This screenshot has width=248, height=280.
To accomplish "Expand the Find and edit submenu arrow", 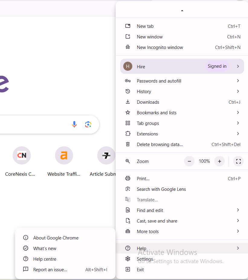I will [x=238, y=210].
